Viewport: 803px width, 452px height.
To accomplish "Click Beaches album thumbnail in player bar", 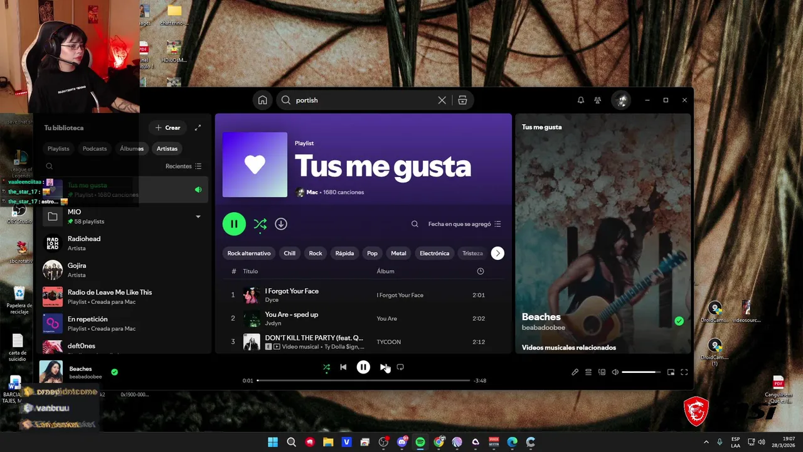I will (51, 372).
